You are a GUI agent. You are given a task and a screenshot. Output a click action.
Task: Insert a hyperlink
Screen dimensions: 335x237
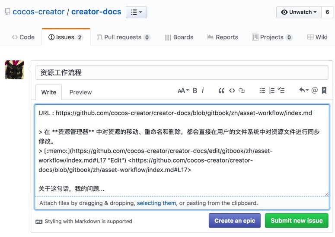[242, 91]
